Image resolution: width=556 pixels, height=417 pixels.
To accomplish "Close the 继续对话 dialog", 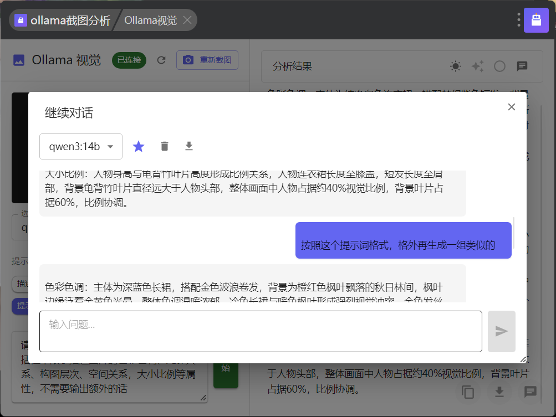I will [x=512, y=107].
